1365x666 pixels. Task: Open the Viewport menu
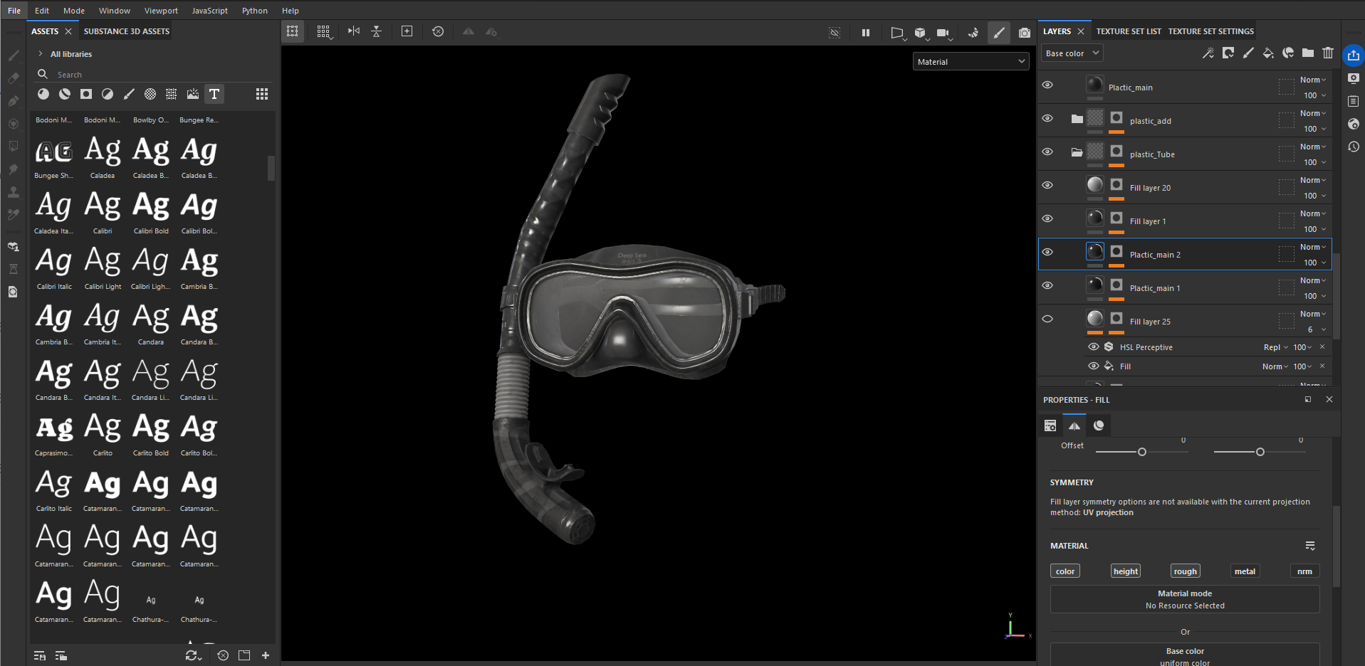click(x=161, y=11)
